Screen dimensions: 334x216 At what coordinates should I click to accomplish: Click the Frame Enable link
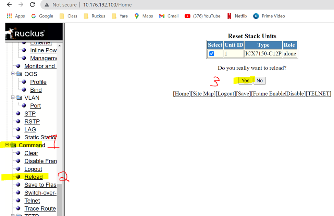269,94
